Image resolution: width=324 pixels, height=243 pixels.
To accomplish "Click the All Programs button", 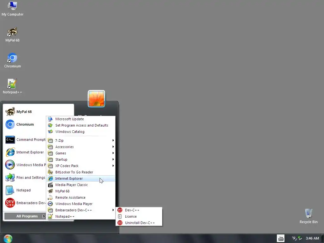I will 25,216.
